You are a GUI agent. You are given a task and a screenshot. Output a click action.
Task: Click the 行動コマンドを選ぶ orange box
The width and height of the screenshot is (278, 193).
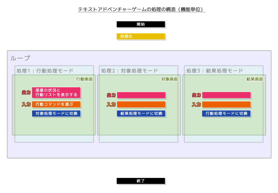coord(56,104)
